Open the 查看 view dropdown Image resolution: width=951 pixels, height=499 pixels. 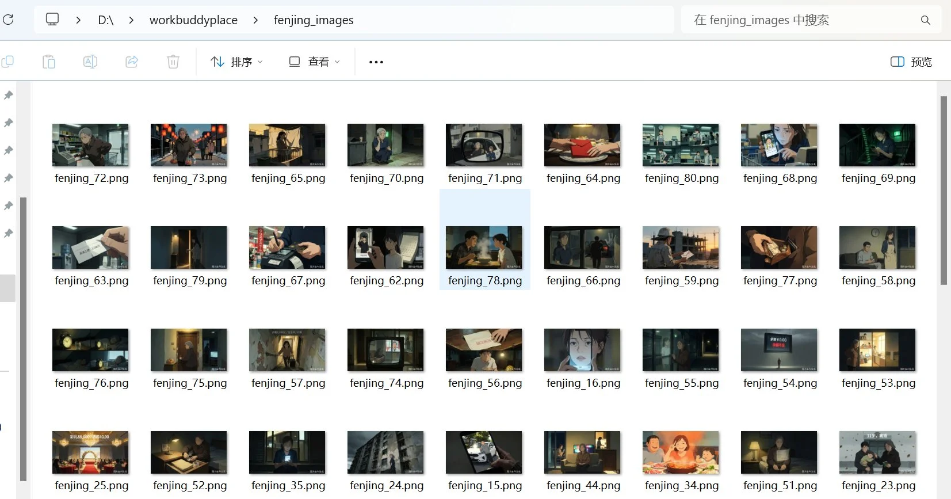(x=314, y=62)
